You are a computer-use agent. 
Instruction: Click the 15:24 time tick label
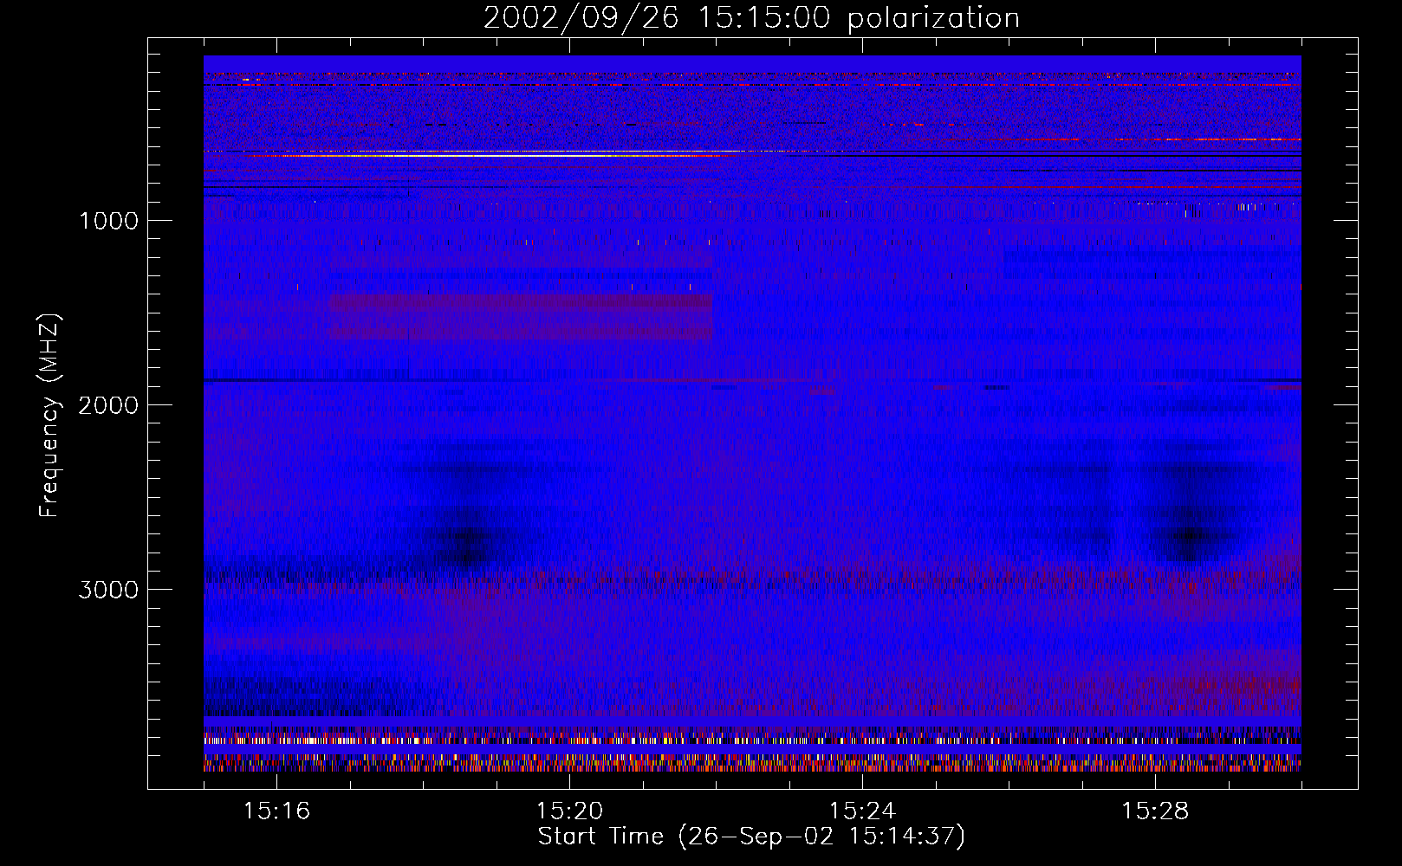point(862,811)
